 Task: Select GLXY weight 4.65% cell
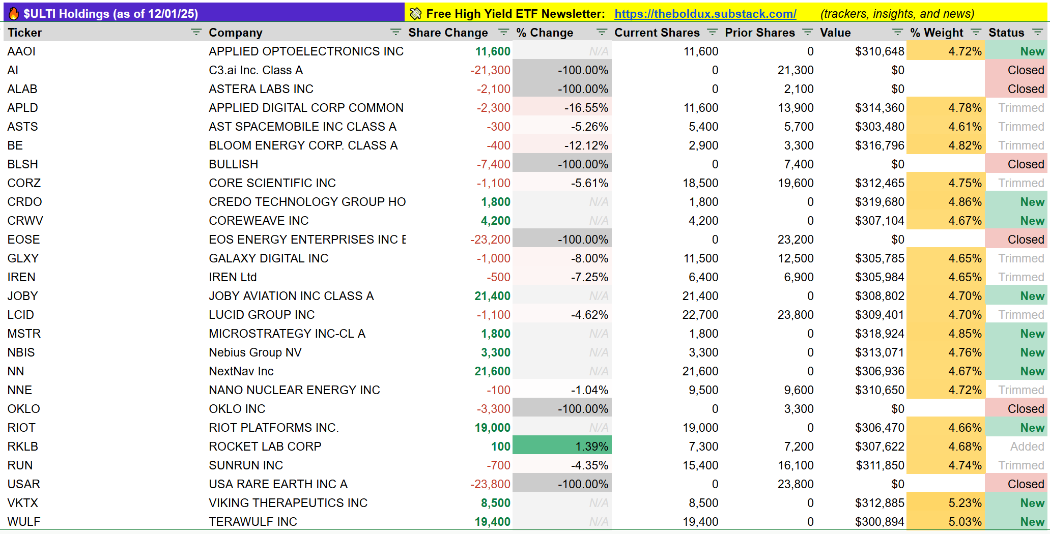tap(946, 258)
